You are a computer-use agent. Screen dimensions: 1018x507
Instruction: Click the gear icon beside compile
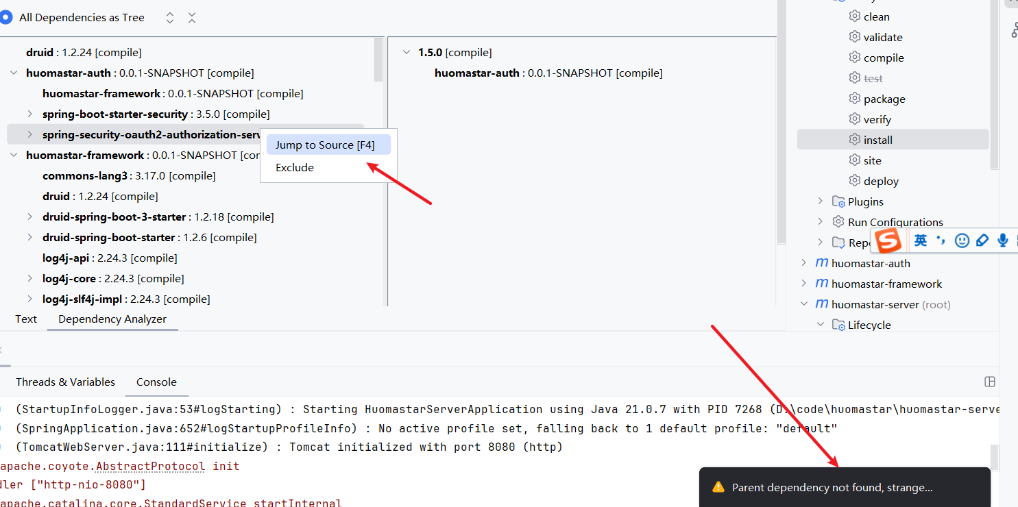coord(854,57)
